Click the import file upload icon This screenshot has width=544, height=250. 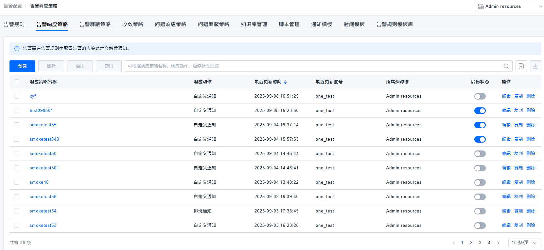point(521,66)
